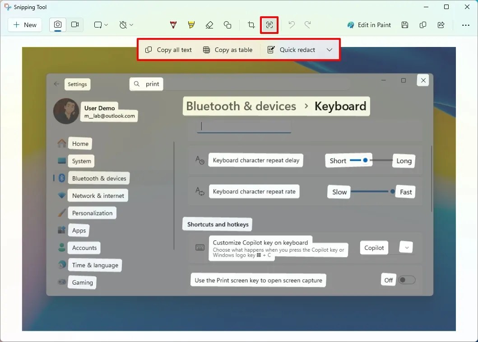The width and height of the screenshot is (478, 342).
Task: Click the Settings back arrow in snip
Action: [56, 84]
